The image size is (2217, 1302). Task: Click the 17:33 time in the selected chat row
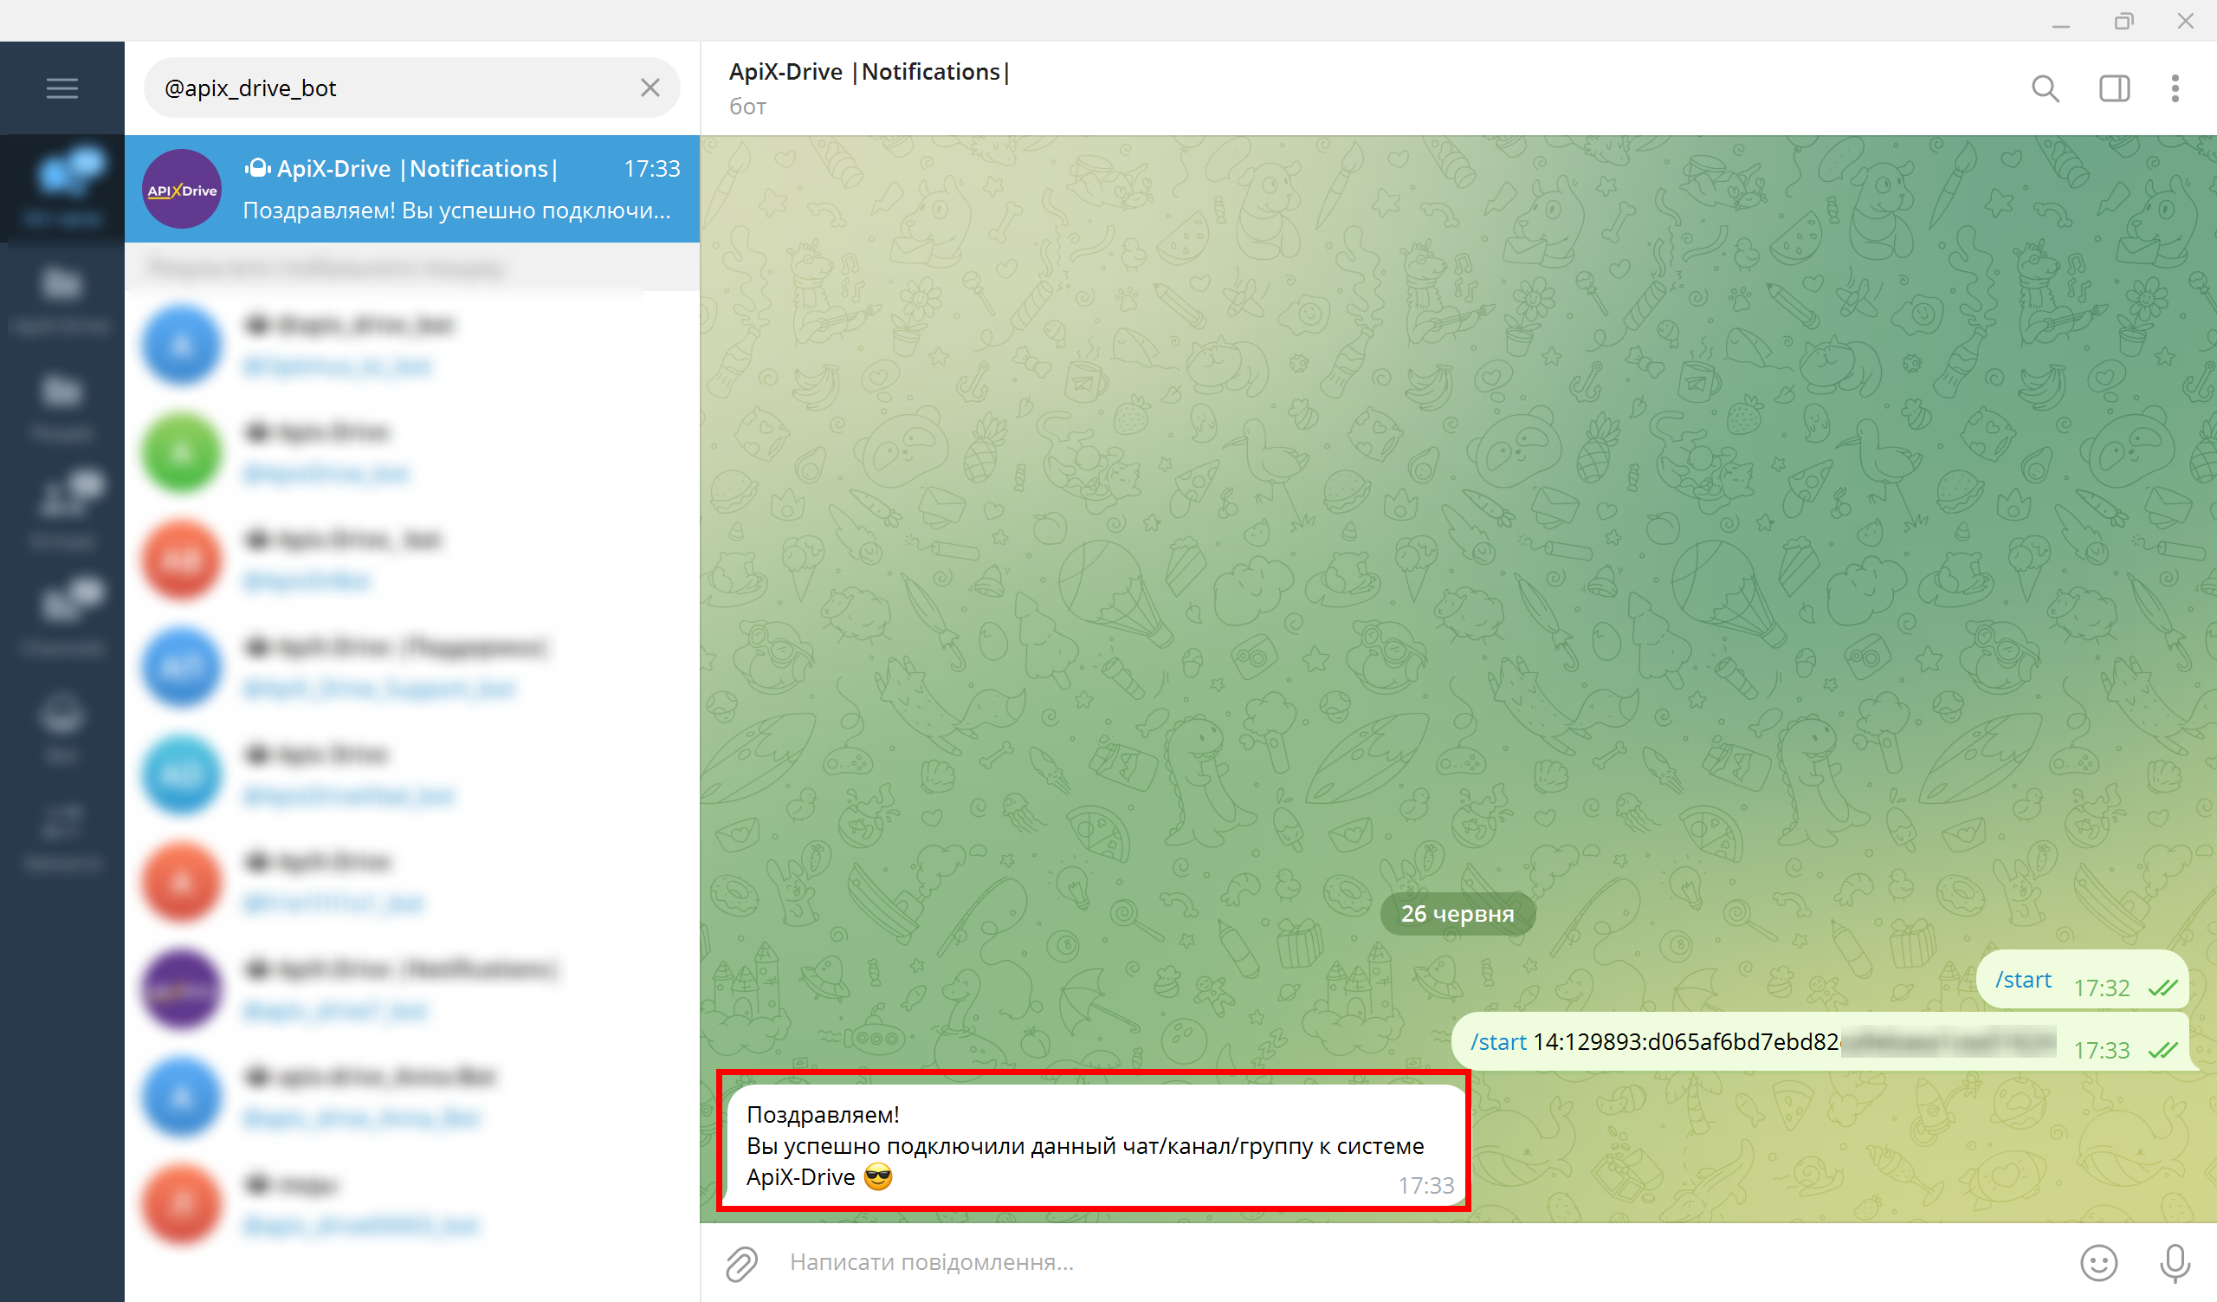point(652,168)
